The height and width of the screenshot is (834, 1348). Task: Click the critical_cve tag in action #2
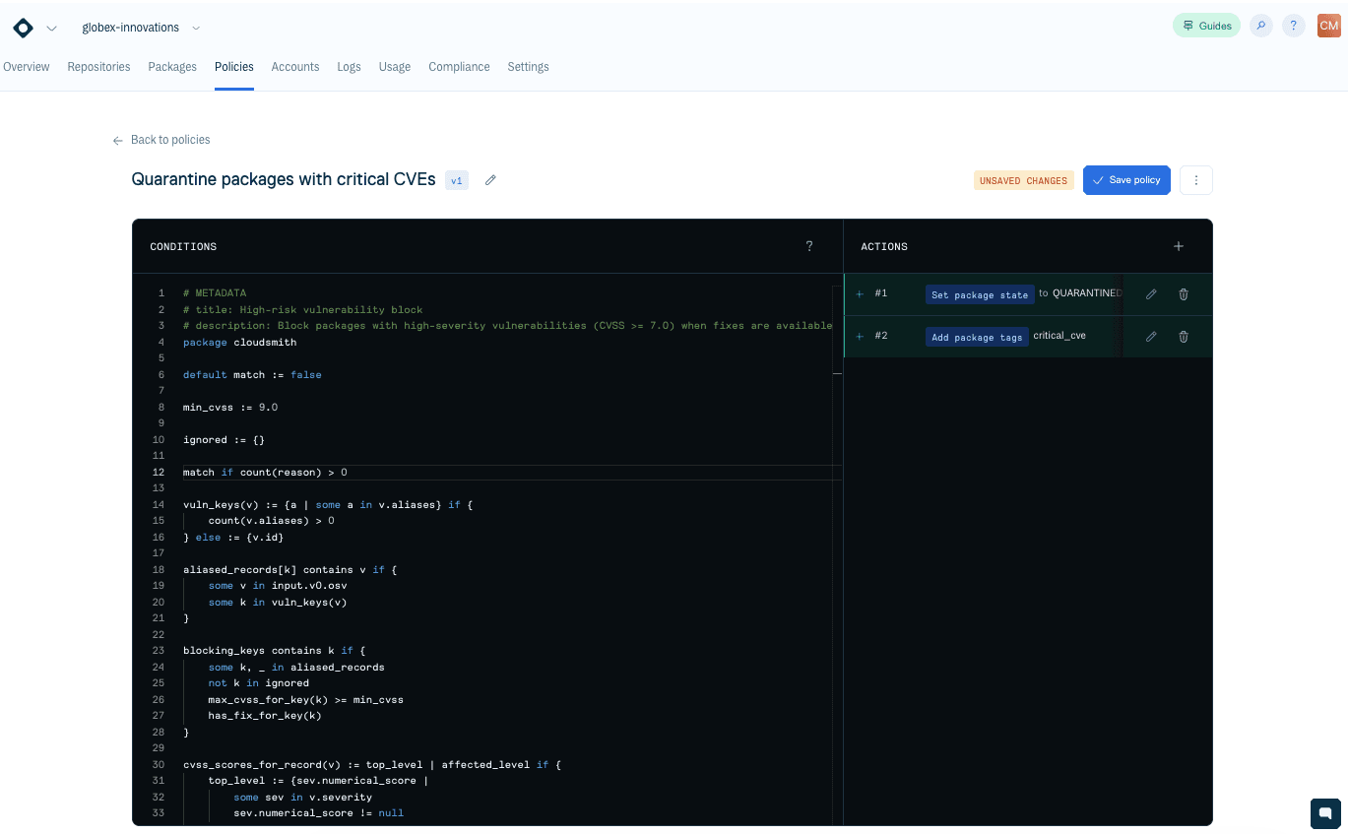click(x=1059, y=336)
